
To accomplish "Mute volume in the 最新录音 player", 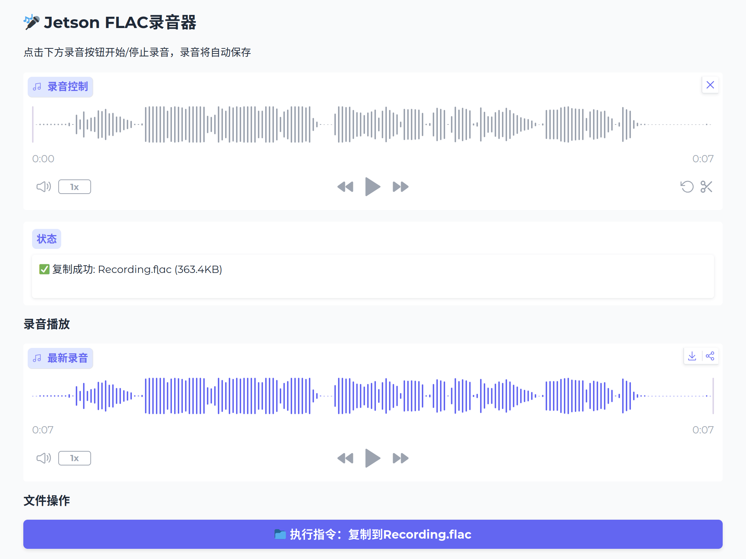I will [x=43, y=458].
